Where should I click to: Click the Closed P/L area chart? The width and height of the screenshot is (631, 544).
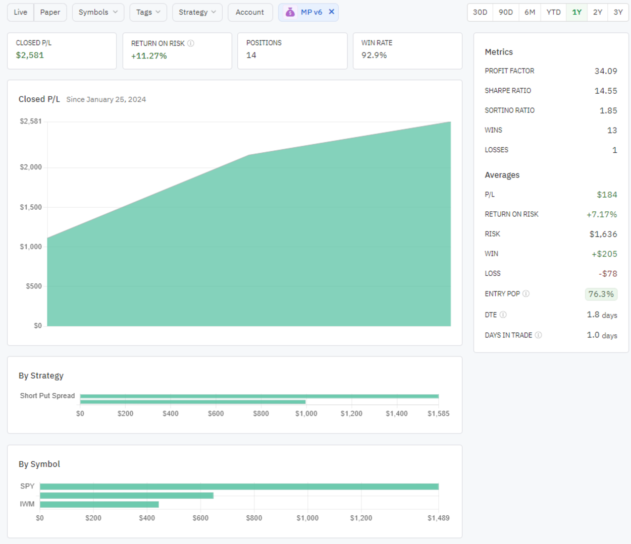247,227
